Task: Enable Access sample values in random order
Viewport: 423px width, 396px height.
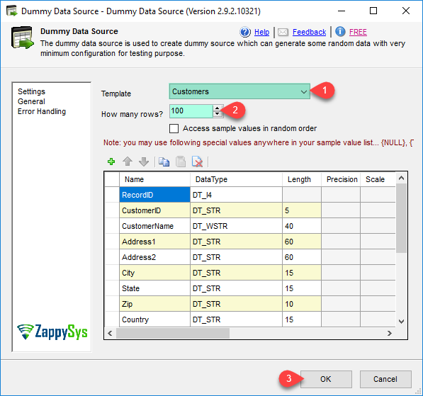Action: 174,128
